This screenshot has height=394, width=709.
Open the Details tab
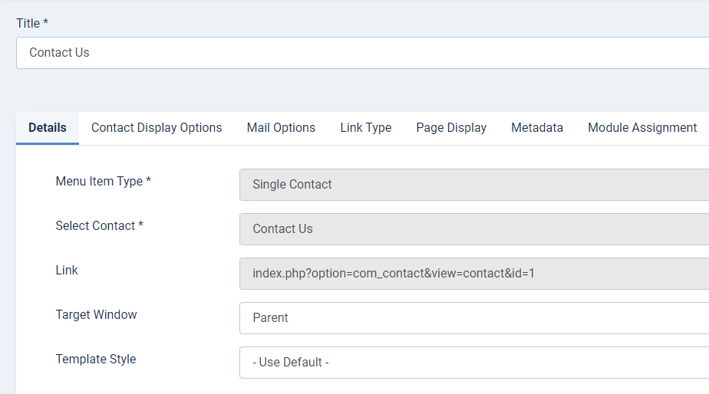point(48,128)
